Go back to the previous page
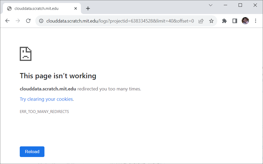Screen dimensions: 263x164 tap(7, 21)
